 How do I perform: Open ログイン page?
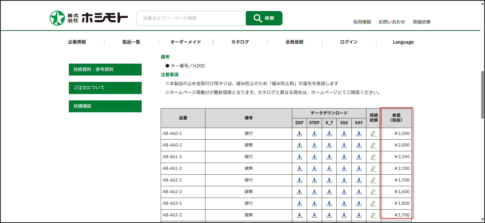(x=349, y=42)
